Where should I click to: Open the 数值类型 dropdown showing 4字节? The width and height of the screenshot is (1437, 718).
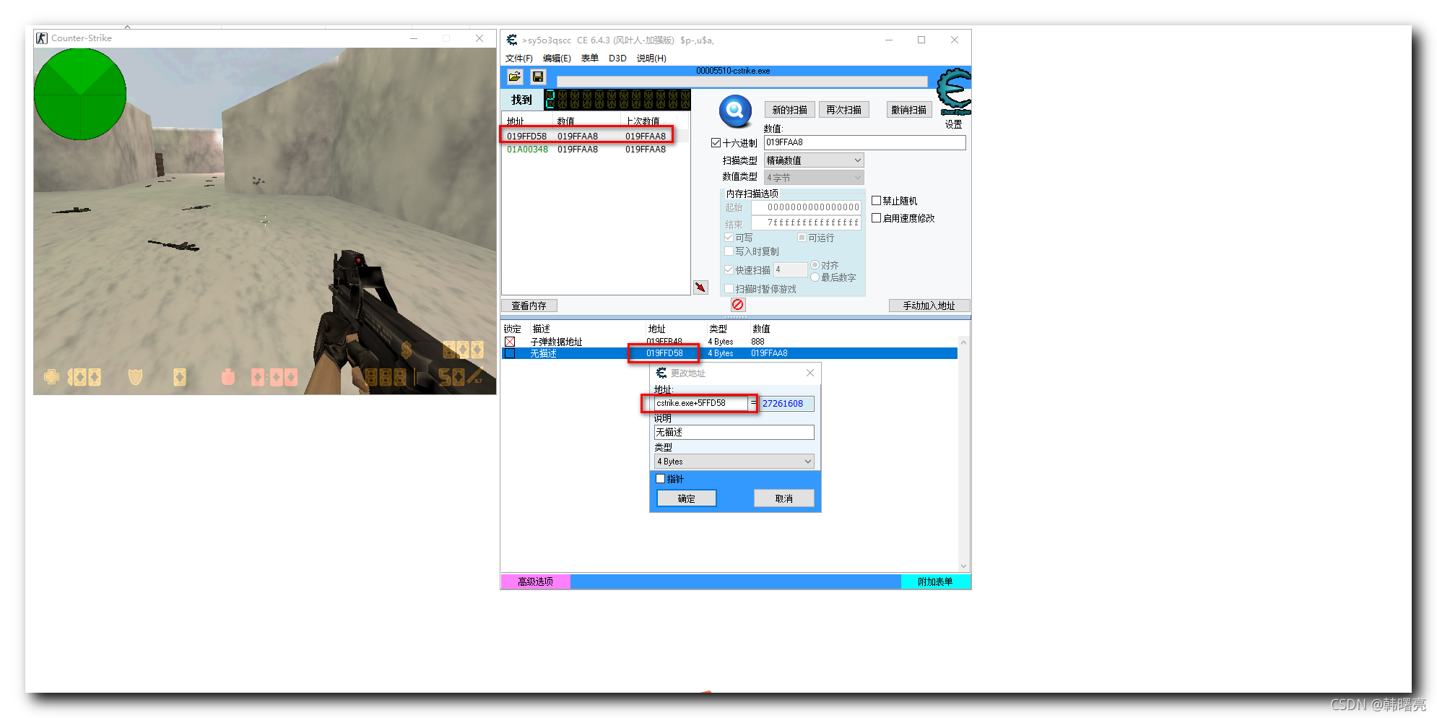814,177
